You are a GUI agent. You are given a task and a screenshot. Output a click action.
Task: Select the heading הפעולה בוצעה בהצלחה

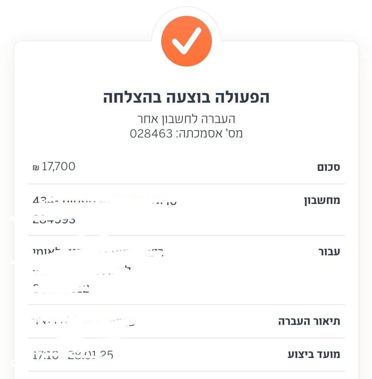point(186,98)
